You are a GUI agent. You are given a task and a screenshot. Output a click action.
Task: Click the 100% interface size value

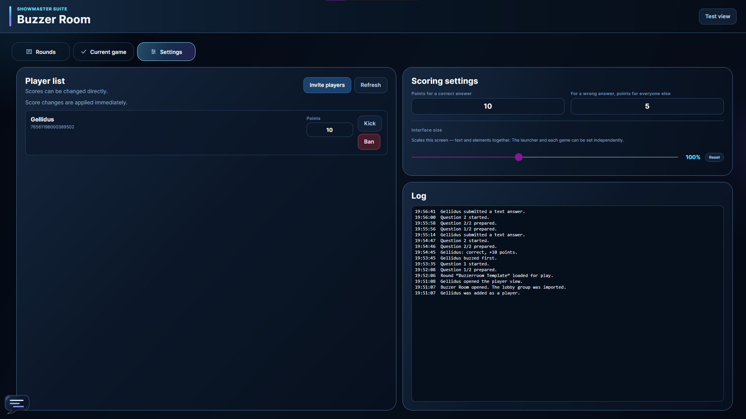coord(693,157)
